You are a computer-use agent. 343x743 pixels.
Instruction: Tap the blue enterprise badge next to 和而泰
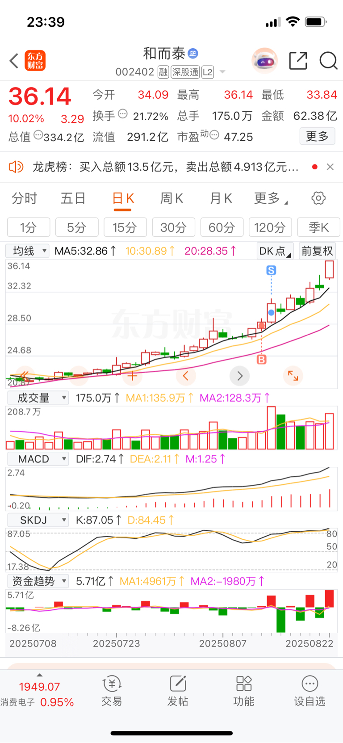tap(193, 54)
